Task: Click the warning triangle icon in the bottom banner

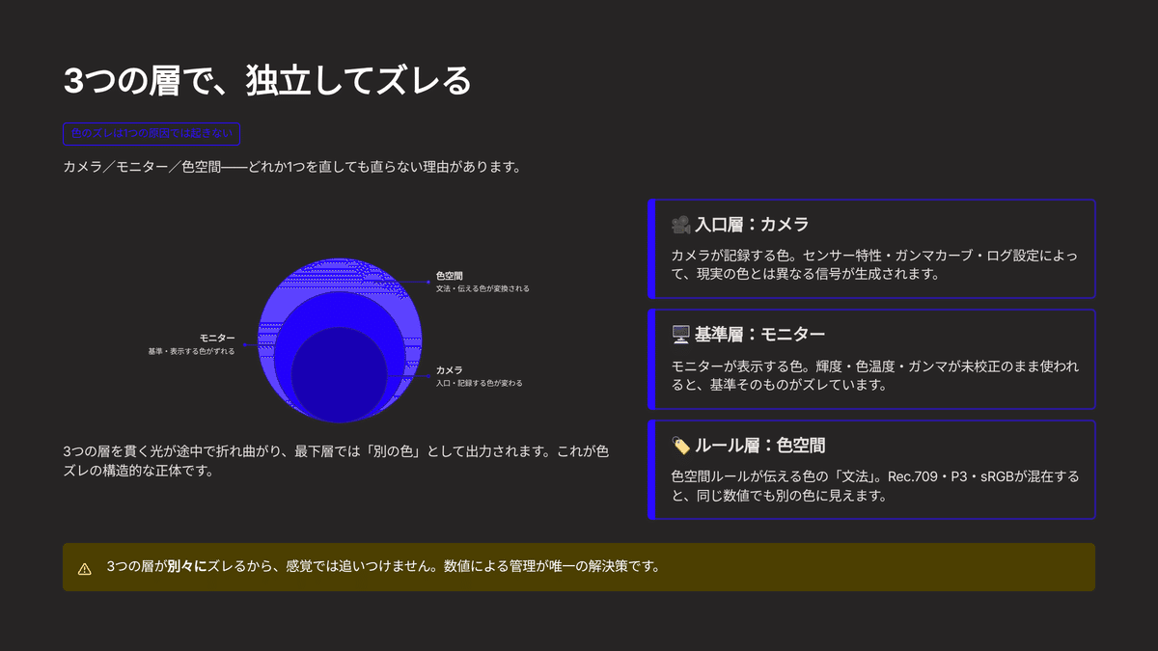Action: pos(83,568)
